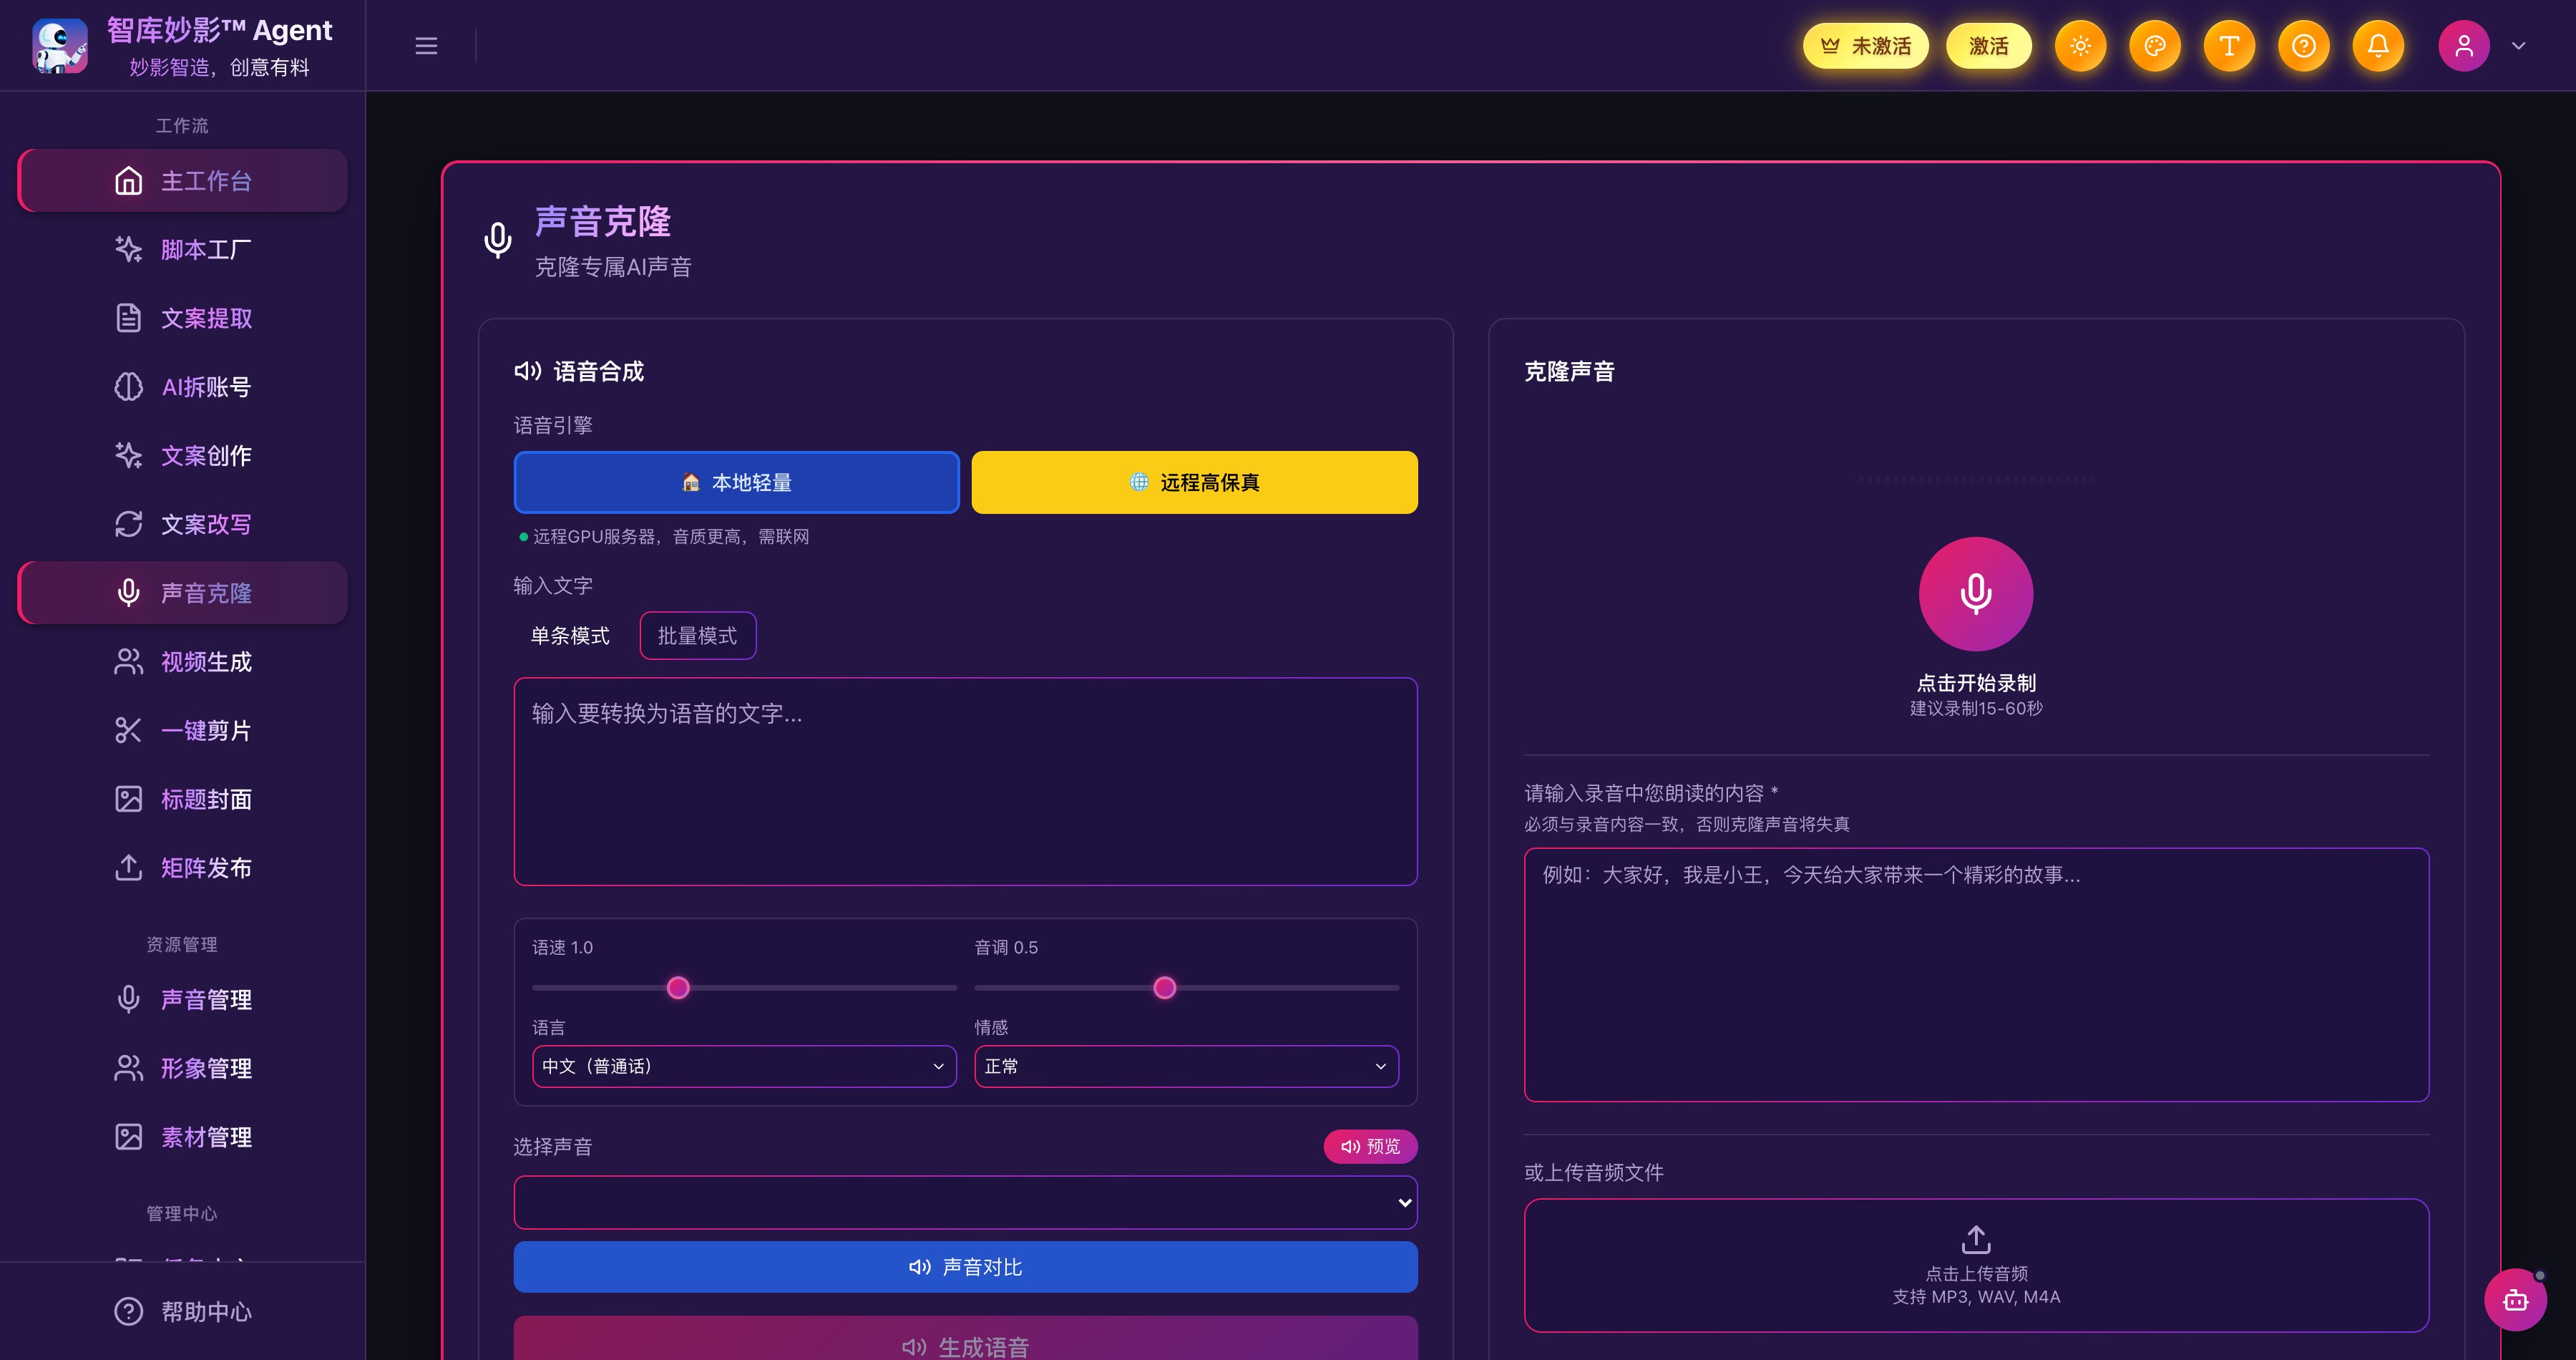Open 形象管理 sidebar item
The image size is (2576, 1360).
point(183,1068)
